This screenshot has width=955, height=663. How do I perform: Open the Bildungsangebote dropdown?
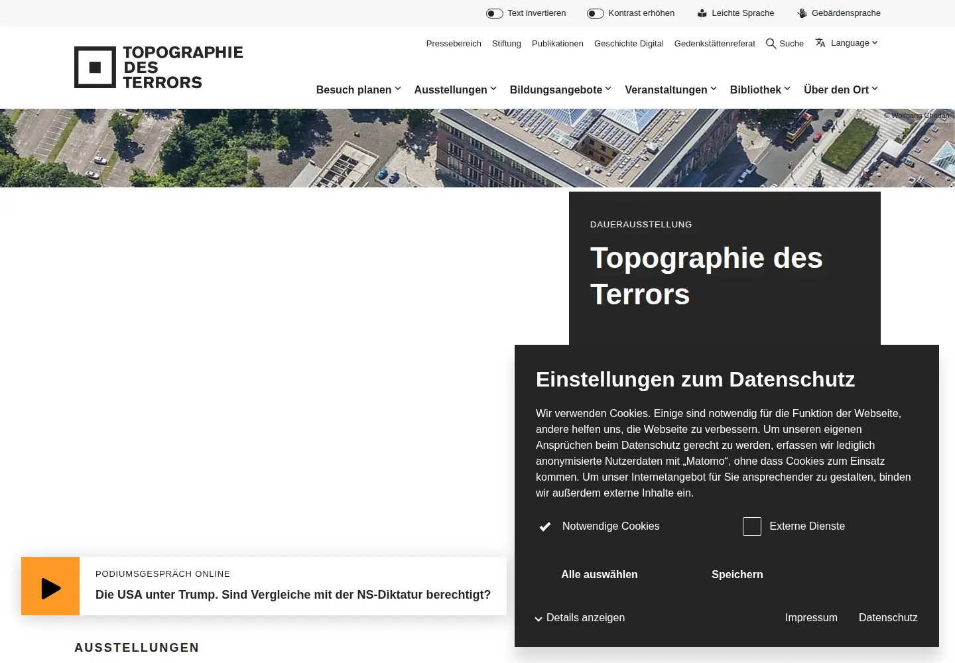pyautogui.click(x=561, y=90)
